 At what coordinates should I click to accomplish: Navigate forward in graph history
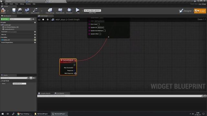pos(48,20)
